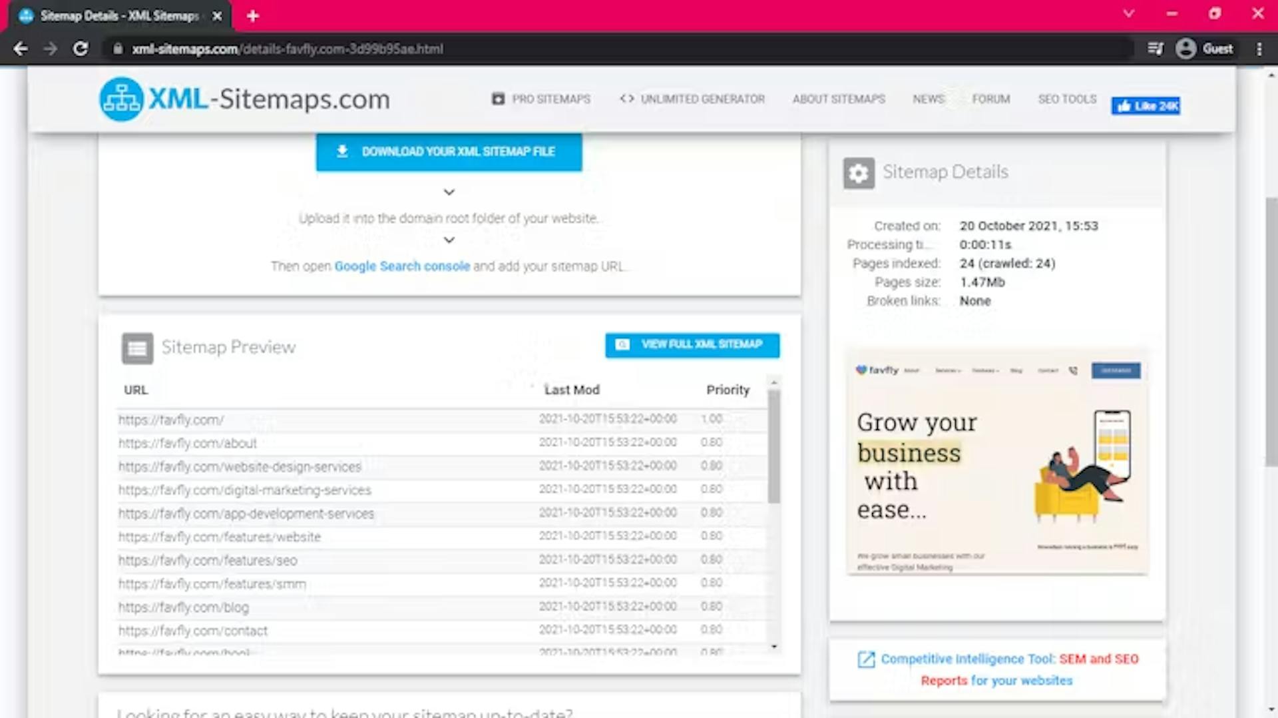The height and width of the screenshot is (718, 1278).
Task: Click the XML-Sitemaps.com logo icon
Action: tap(121, 99)
